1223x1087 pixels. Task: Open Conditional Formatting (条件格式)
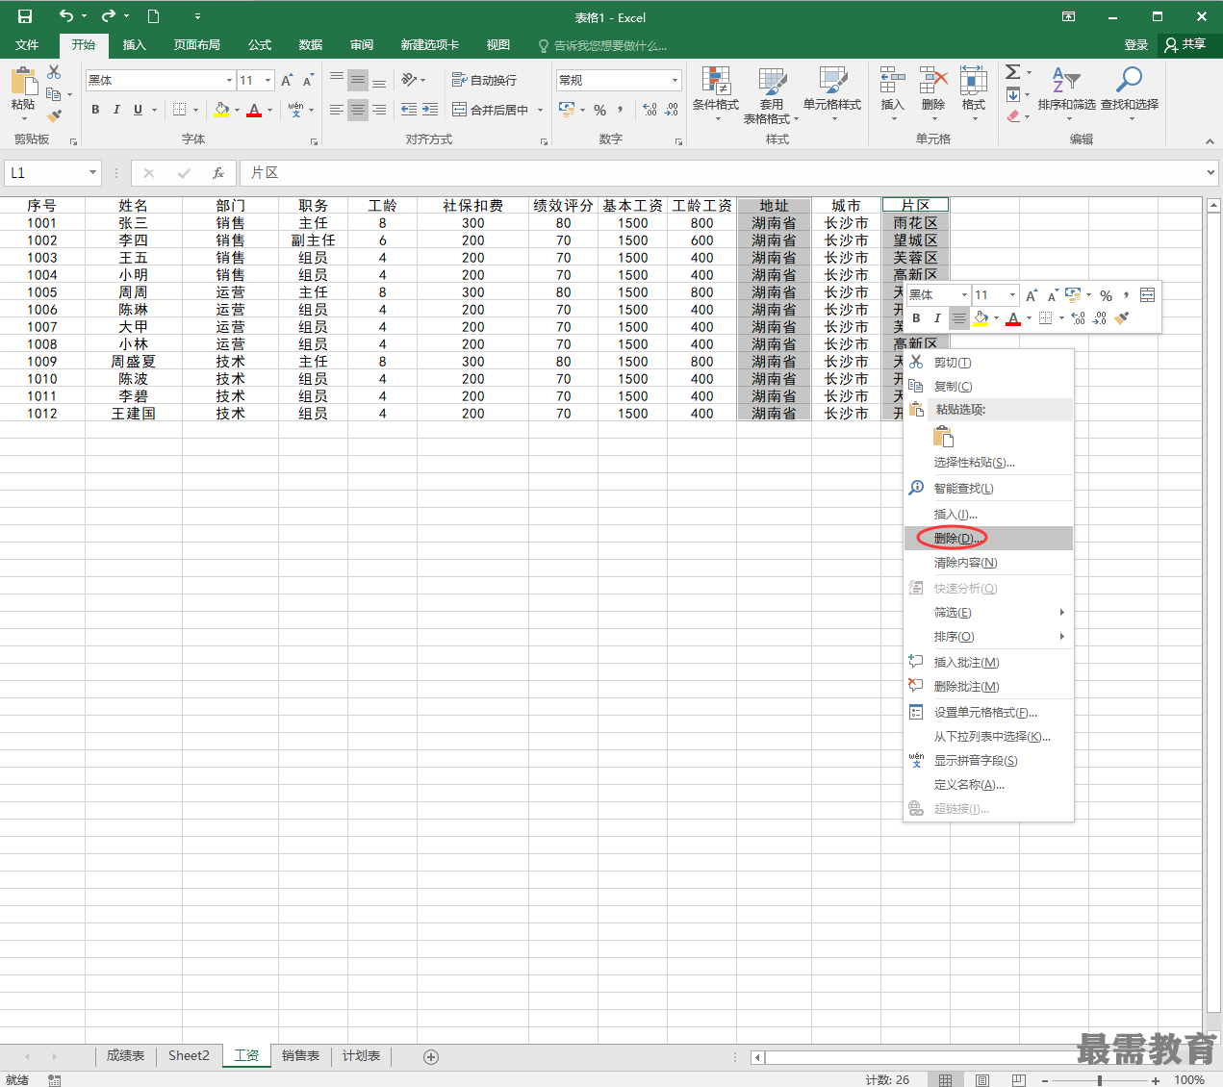[716, 94]
